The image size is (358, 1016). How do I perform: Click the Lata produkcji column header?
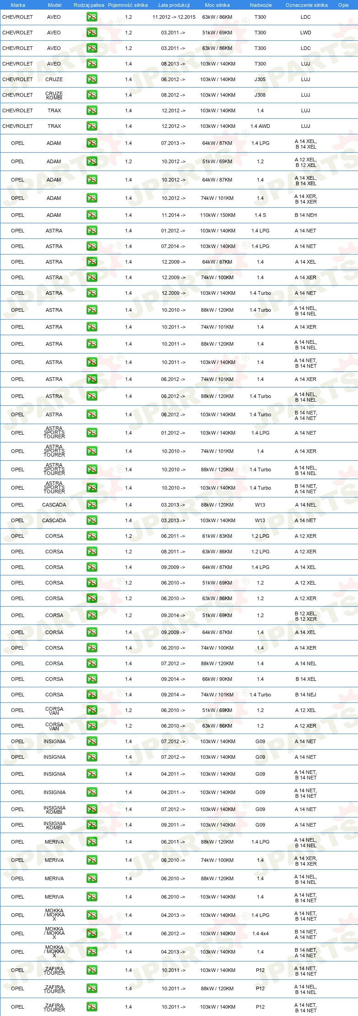tap(174, 5)
